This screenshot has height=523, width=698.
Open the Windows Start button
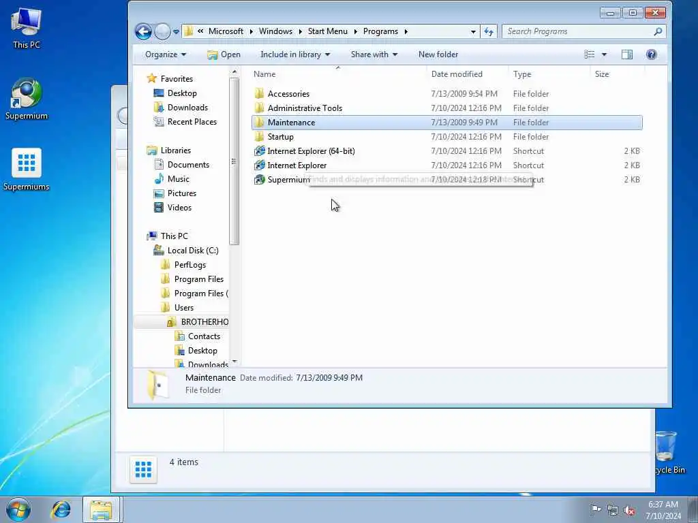click(x=18, y=509)
